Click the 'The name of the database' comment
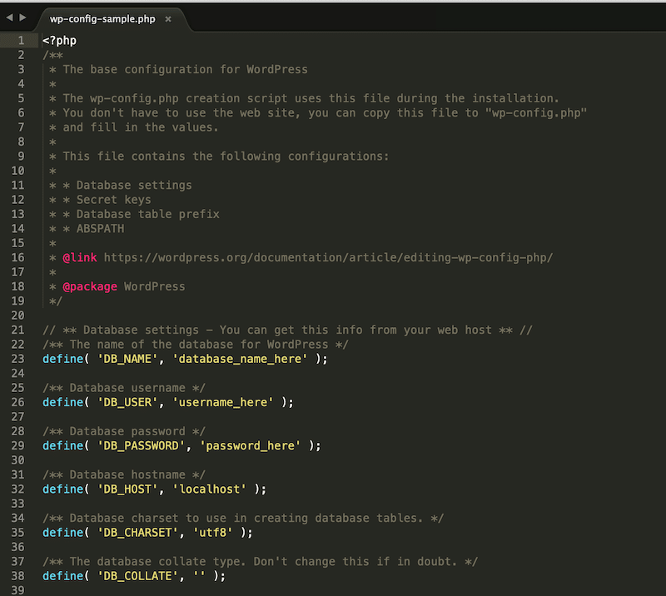 (x=196, y=345)
